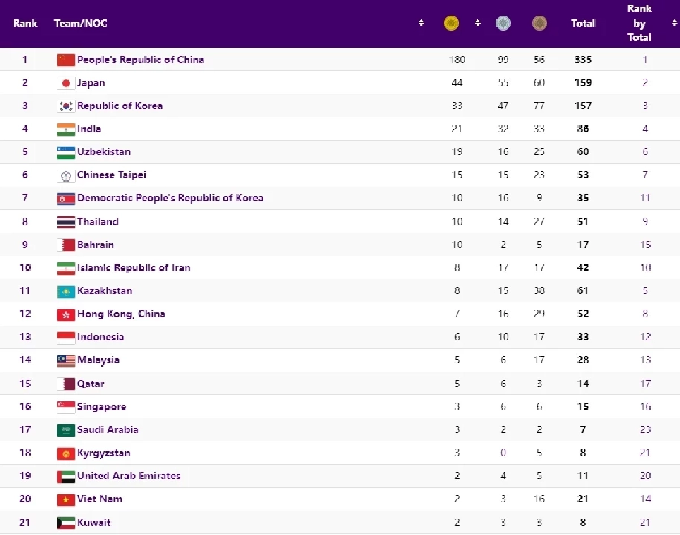Click the Japan flag icon

point(66,83)
